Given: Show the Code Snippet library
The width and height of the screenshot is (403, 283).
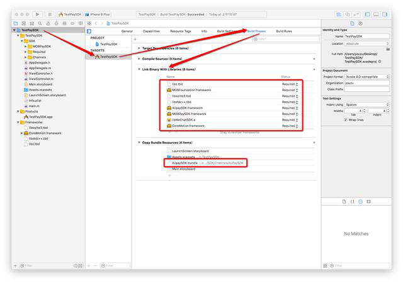Looking at the screenshot, I should (x=353, y=202).
